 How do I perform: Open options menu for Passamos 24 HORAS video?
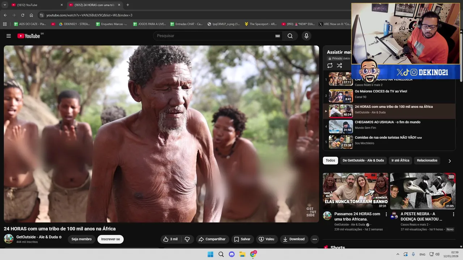click(386, 214)
